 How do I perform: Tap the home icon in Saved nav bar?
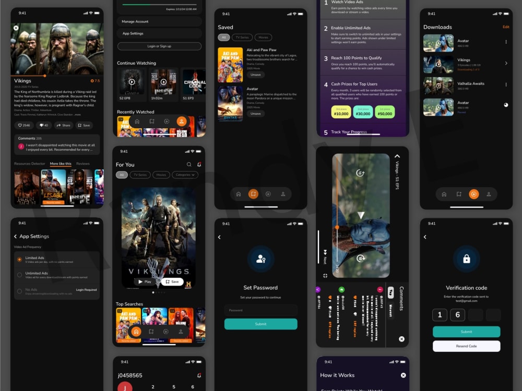tap(239, 194)
